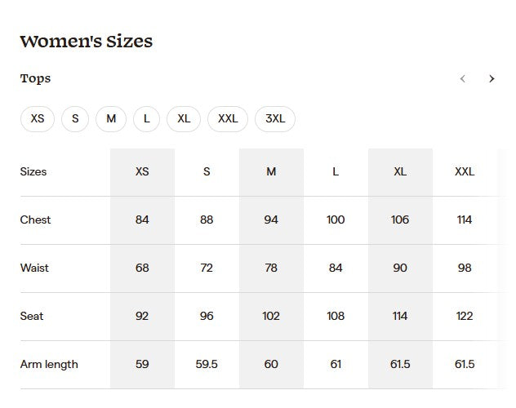Select the XS size pill
Screen dimensions: 516x408
pos(38,119)
